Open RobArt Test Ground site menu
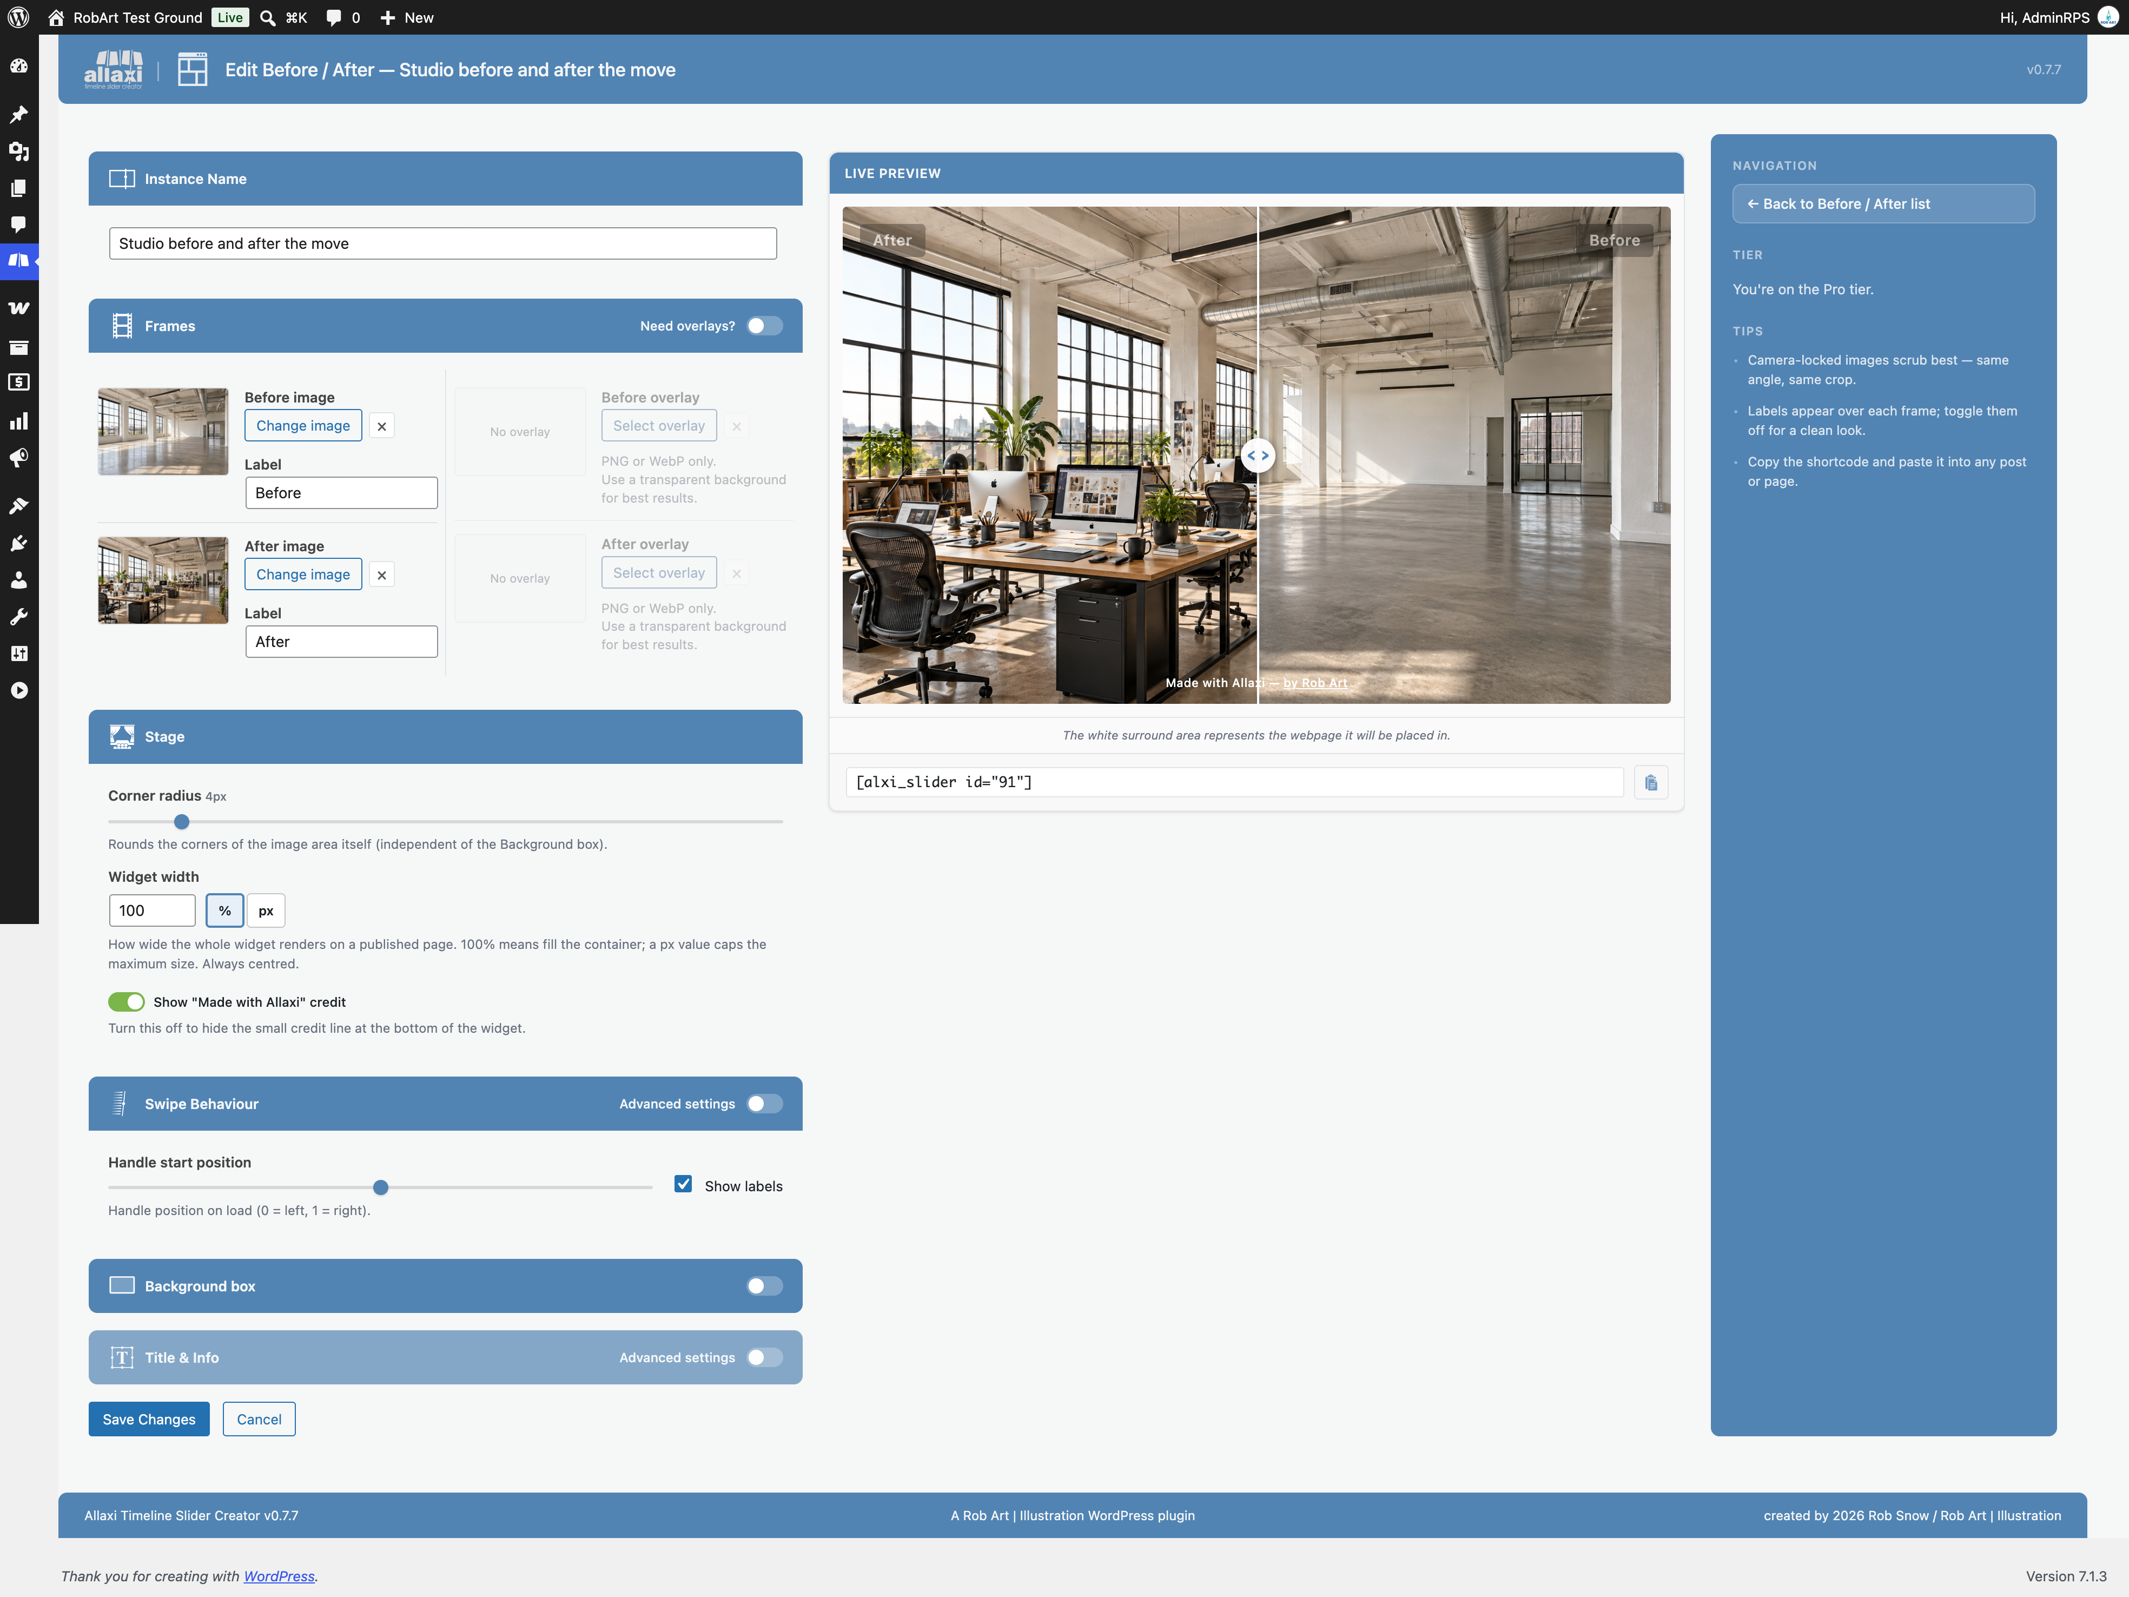Viewport: 2129px width, 1597px height. (125, 17)
